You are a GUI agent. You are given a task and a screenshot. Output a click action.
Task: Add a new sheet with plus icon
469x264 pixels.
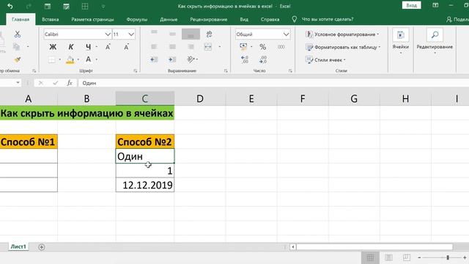point(42,247)
